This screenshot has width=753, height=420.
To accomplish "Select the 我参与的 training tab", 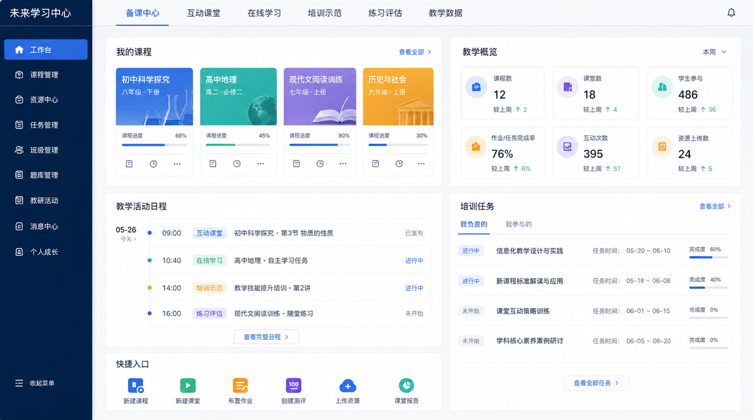I will [518, 224].
